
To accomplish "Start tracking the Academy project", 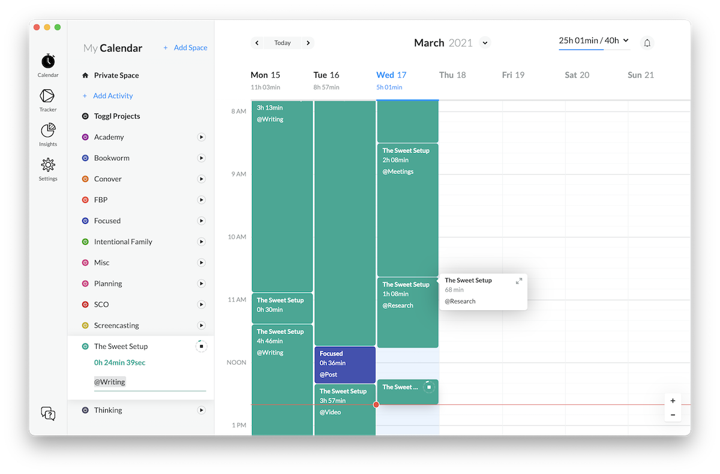I will tap(202, 137).
